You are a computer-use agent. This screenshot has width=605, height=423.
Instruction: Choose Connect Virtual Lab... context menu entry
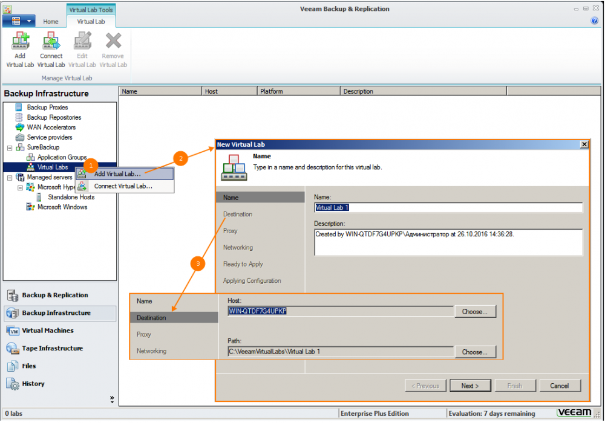(125, 187)
